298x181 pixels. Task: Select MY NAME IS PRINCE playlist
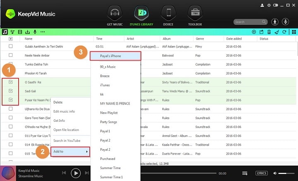(115, 104)
